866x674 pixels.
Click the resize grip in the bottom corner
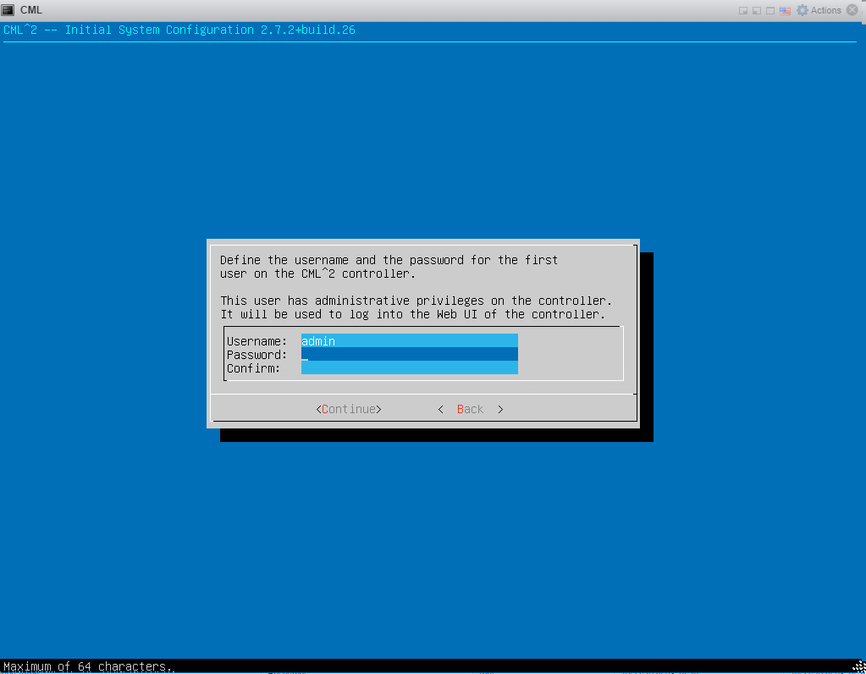point(859,667)
